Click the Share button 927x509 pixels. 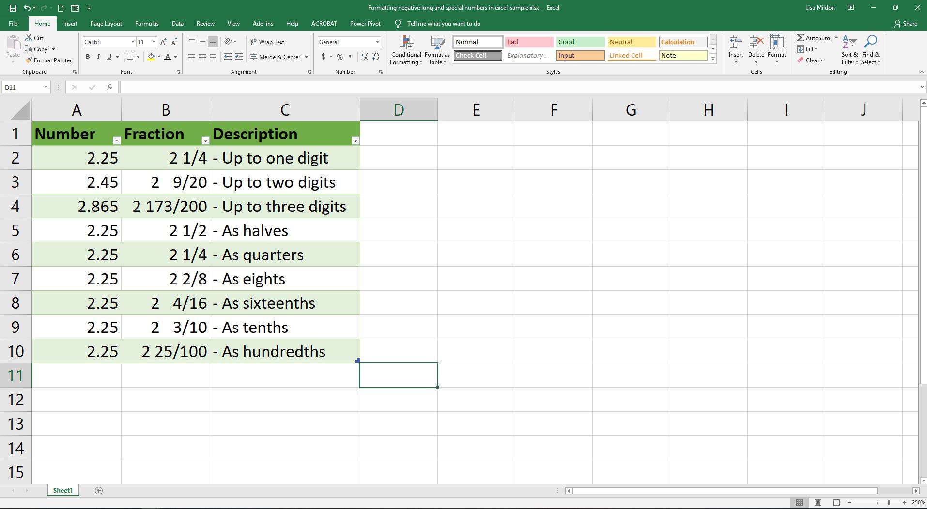906,23
